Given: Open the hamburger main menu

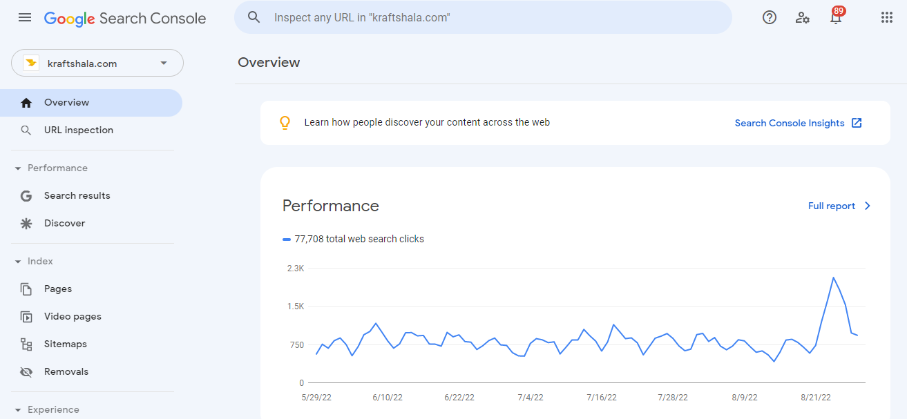Looking at the screenshot, I should coord(25,17).
